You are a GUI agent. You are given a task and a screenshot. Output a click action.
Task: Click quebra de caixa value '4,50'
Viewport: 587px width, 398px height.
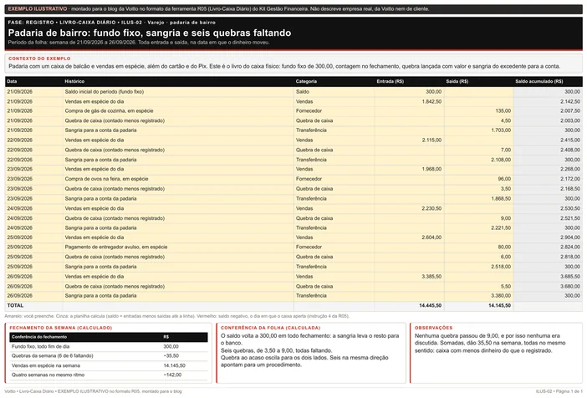[x=506, y=120]
